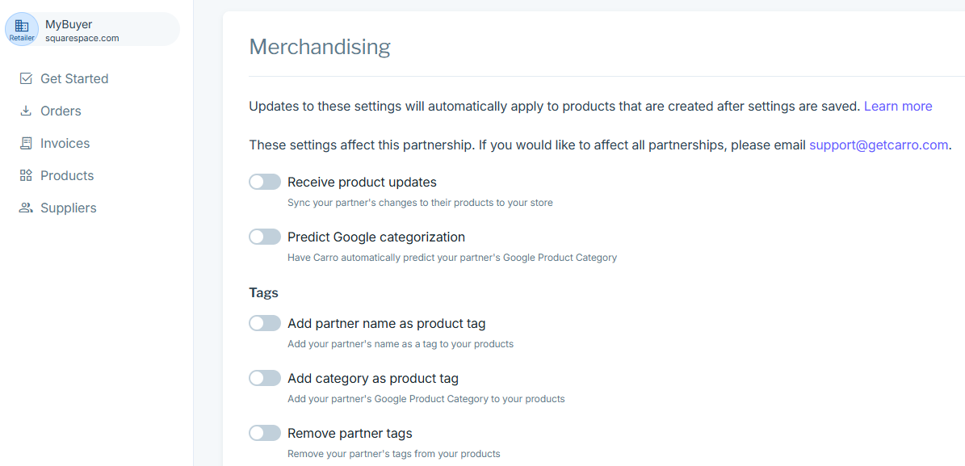The width and height of the screenshot is (965, 466).
Task: Turn on Predict Google categorization
Action: click(x=265, y=237)
